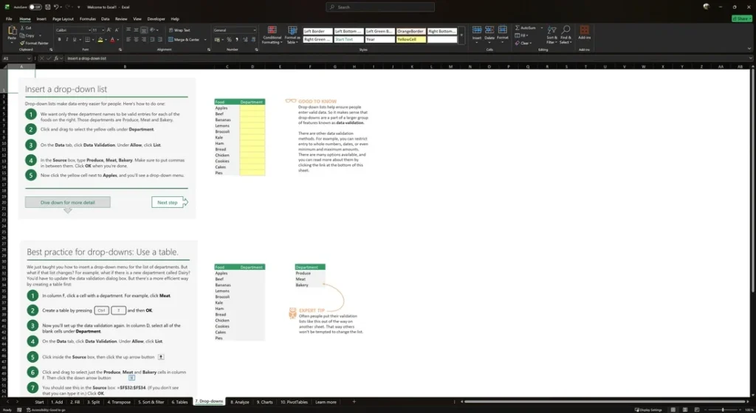Viewport: 756px width, 413px height.
Task: Collapse the ribbon with bottom-right chevron
Action: pyautogui.click(x=749, y=49)
